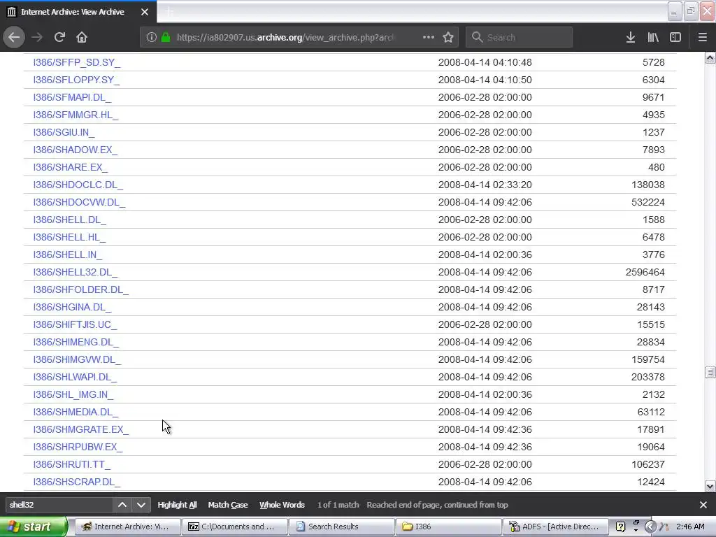Viewport: 716px width, 537px height.
Task: Open the I386/SHIMGVW.DL_ link
Action: pyautogui.click(x=77, y=359)
